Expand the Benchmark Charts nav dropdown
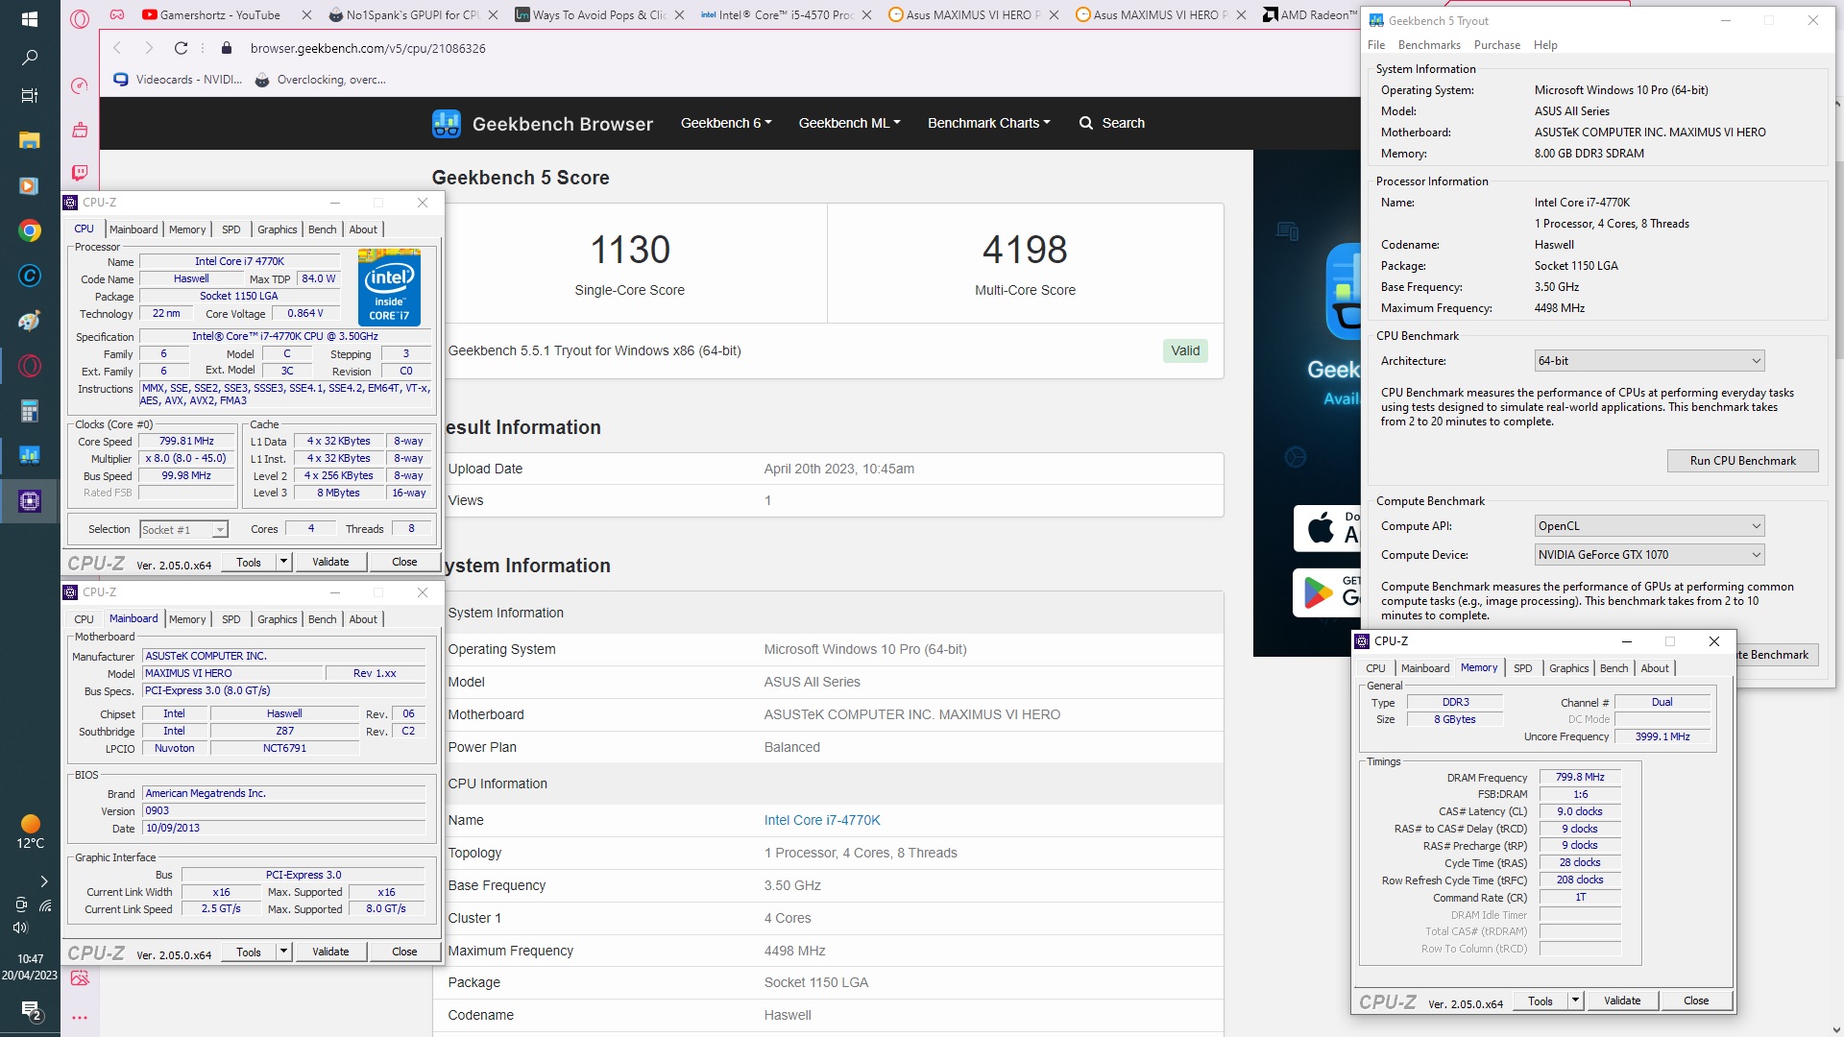 (988, 123)
